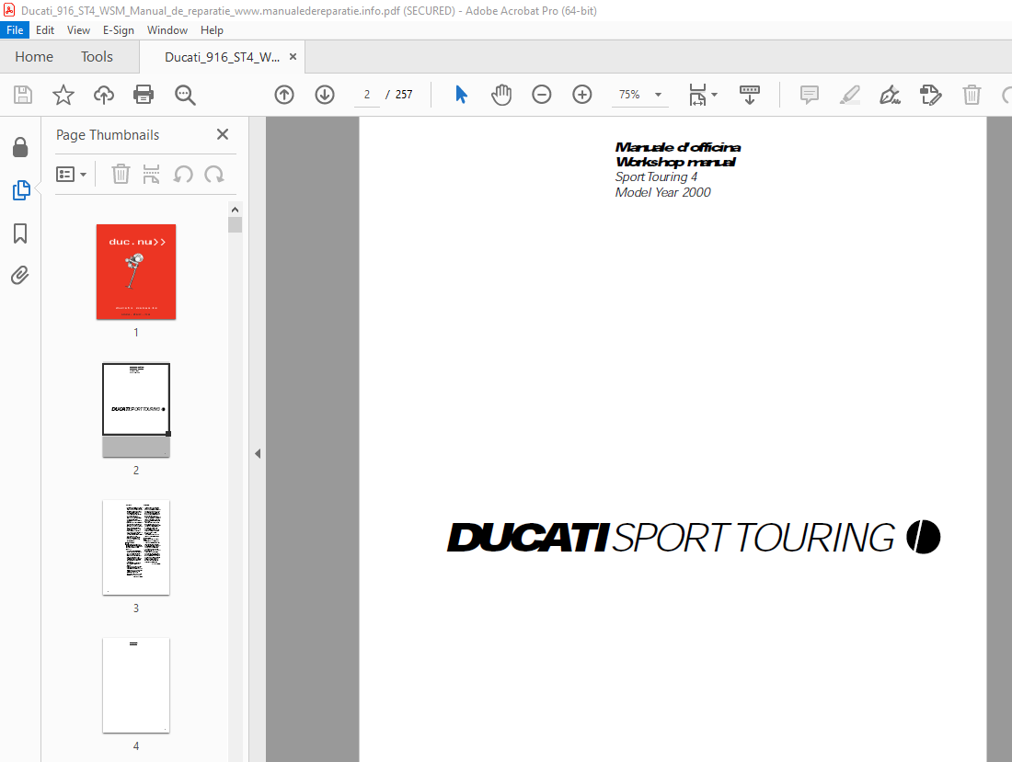Click the Fill & Sign stamp icon

coord(931,95)
